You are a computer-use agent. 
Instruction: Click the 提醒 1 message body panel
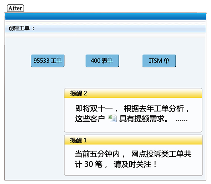pos(134,160)
